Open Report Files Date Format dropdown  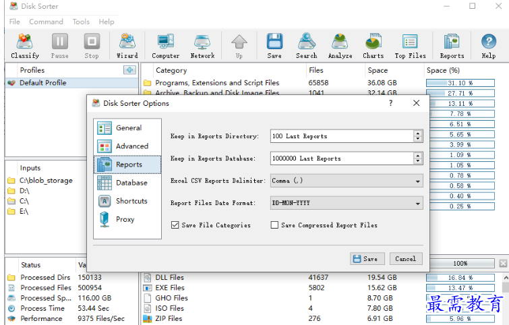point(347,203)
